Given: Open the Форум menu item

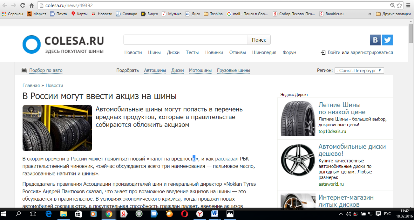Looking at the screenshot, I should tap(289, 52).
